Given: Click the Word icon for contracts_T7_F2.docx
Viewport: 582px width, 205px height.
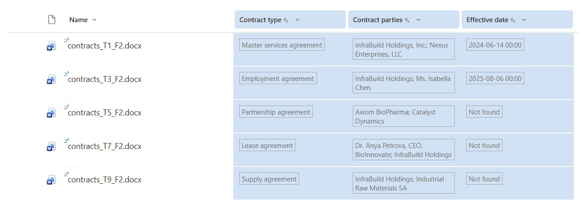Looking at the screenshot, I should (x=51, y=147).
